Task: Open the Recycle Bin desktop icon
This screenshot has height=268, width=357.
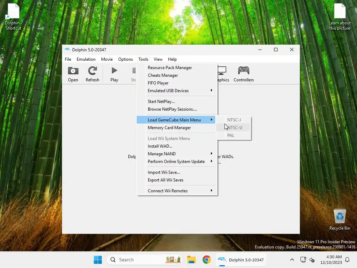Action: point(340,220)
